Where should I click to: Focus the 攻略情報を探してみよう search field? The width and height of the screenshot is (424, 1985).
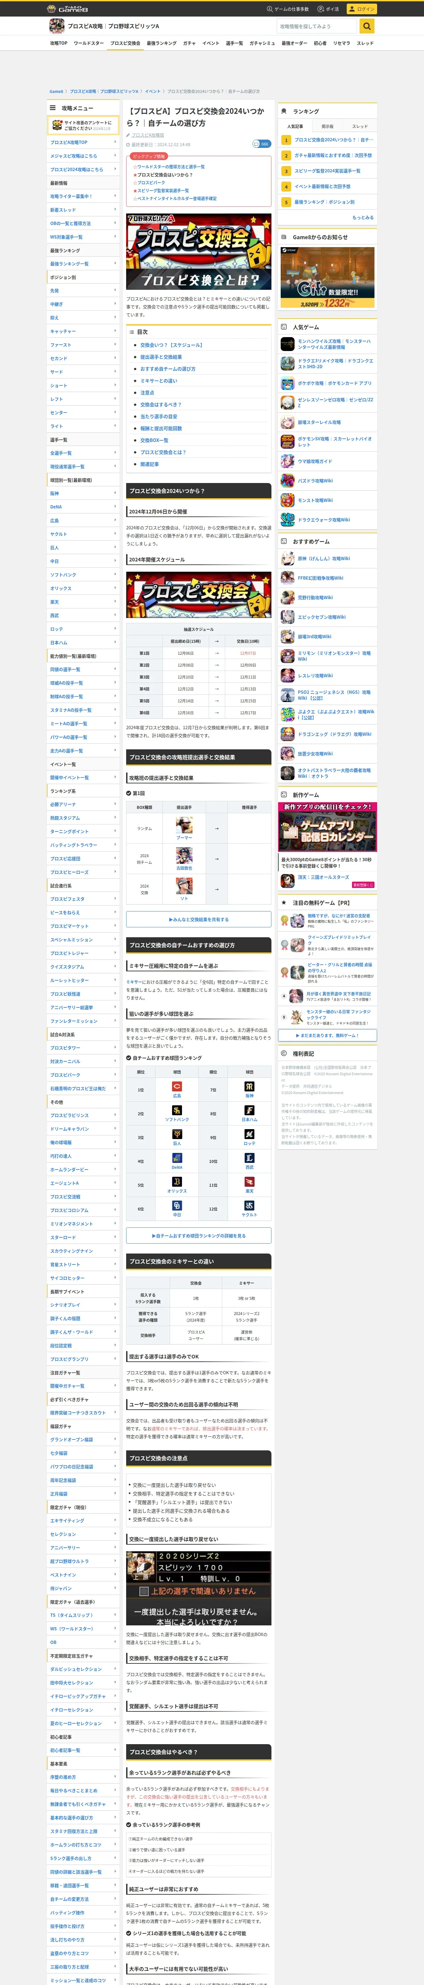317,26
